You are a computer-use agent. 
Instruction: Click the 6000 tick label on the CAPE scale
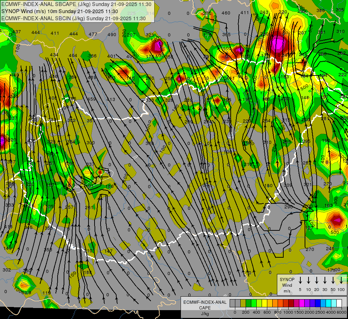click(342, 312)
